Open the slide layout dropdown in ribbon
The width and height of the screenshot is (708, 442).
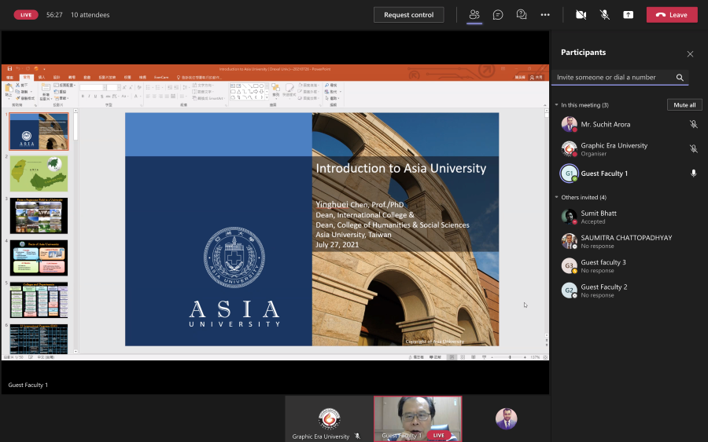(x=65, y=85)
